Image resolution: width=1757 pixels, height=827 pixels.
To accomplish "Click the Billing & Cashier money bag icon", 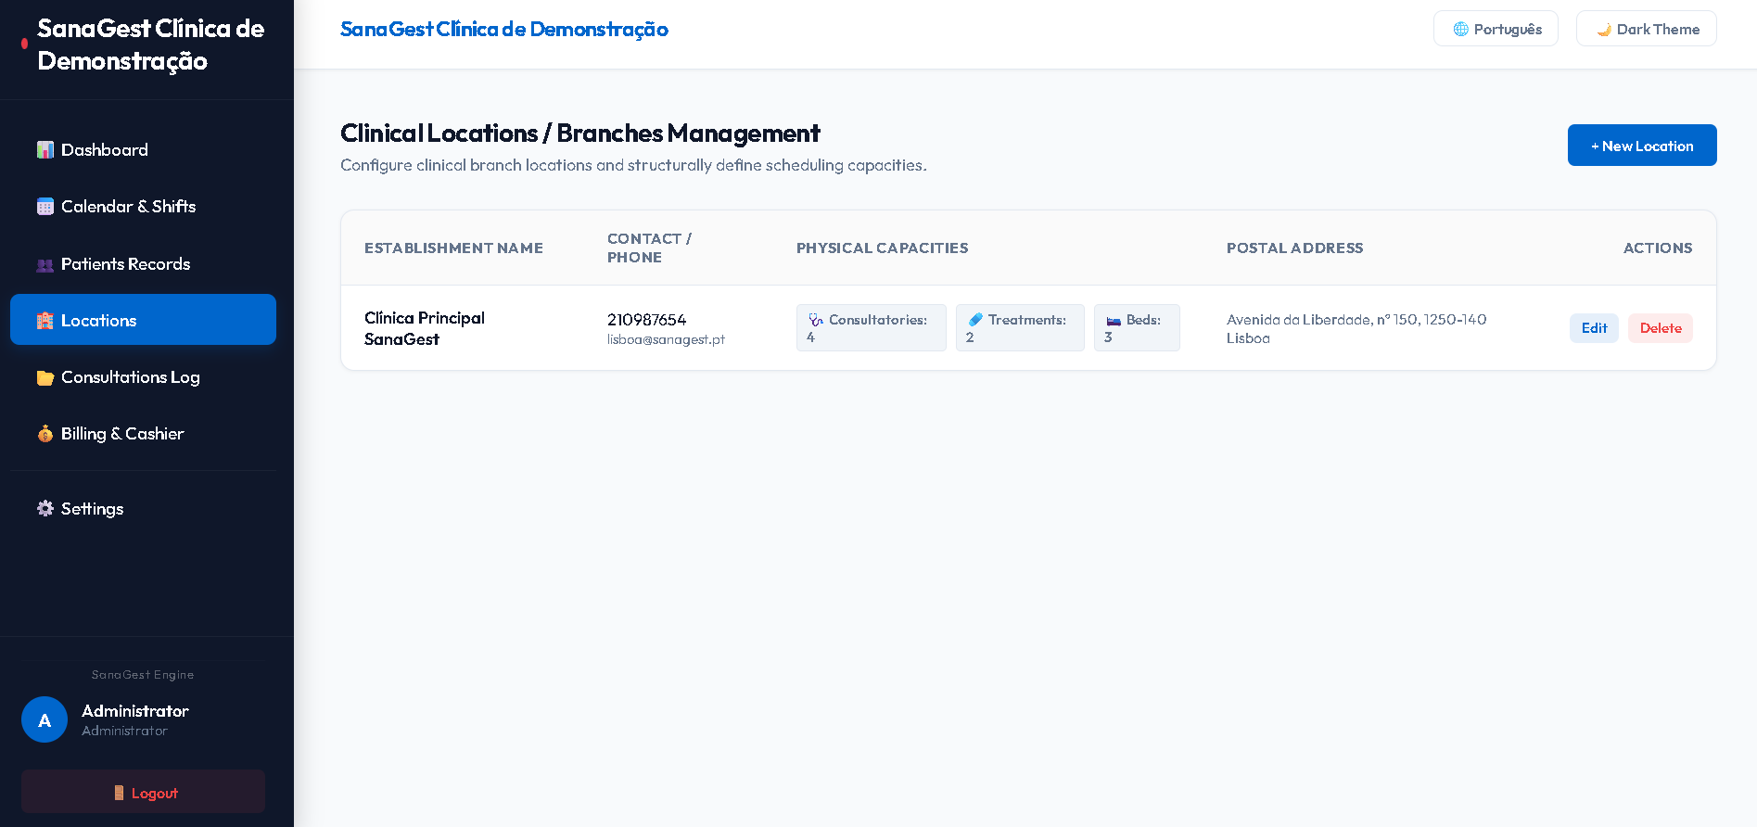I will [45, 434].
